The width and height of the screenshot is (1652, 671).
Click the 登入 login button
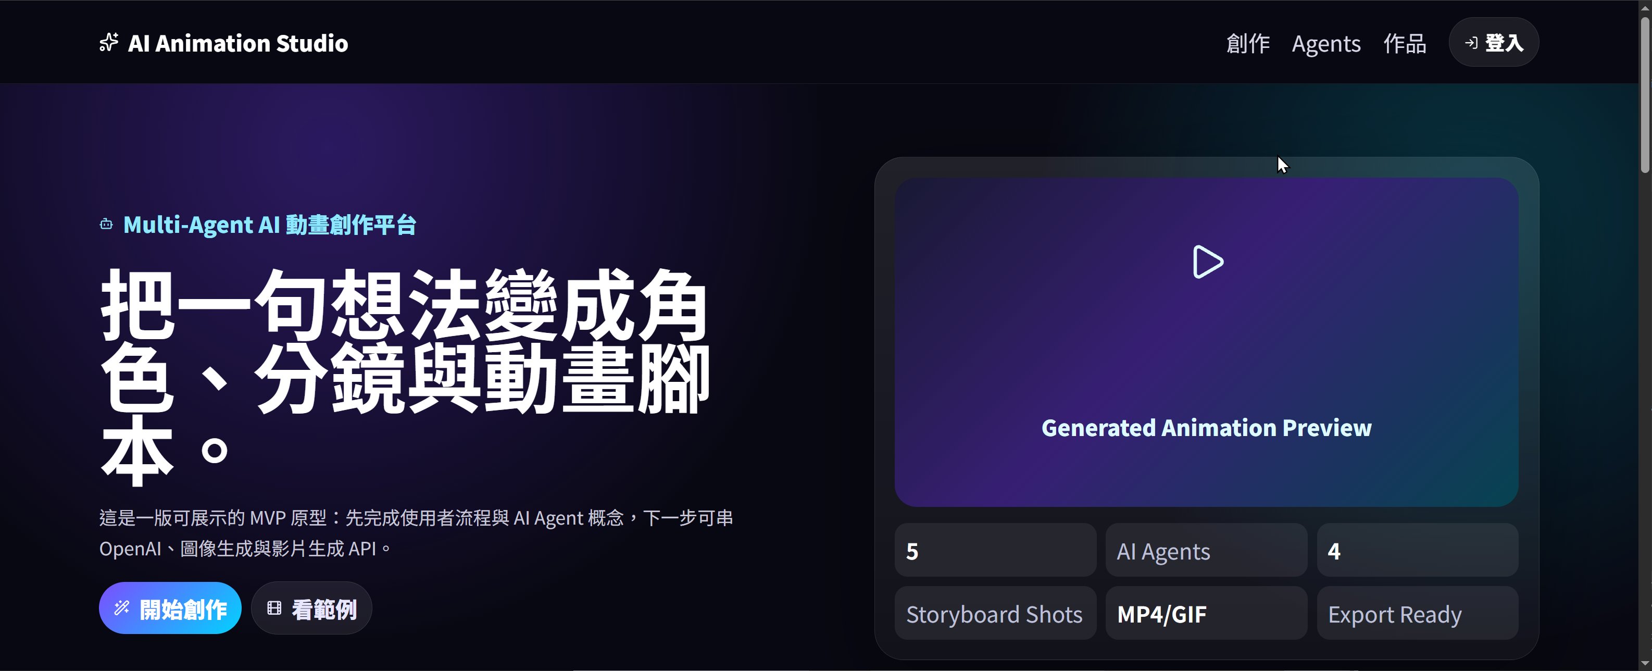1494,42
